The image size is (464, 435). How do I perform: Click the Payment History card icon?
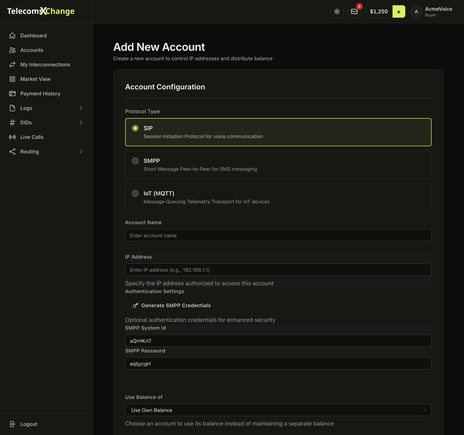click(x=12, y=94)
